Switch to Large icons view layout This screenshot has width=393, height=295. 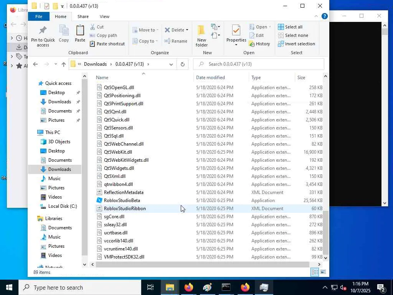(x=323, y=272)
